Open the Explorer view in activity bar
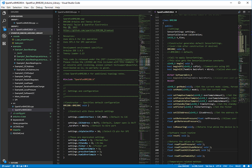 click(4, 14)
